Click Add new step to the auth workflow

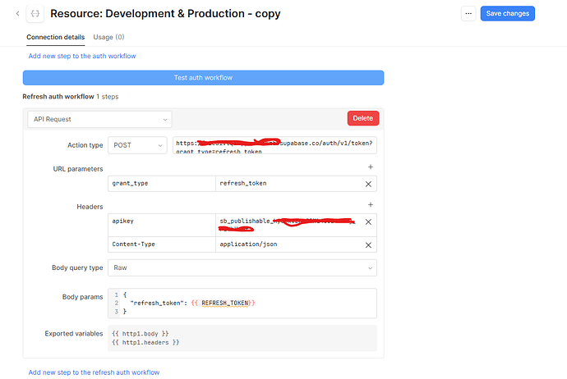pyautogui.click(x=82, y=56)
